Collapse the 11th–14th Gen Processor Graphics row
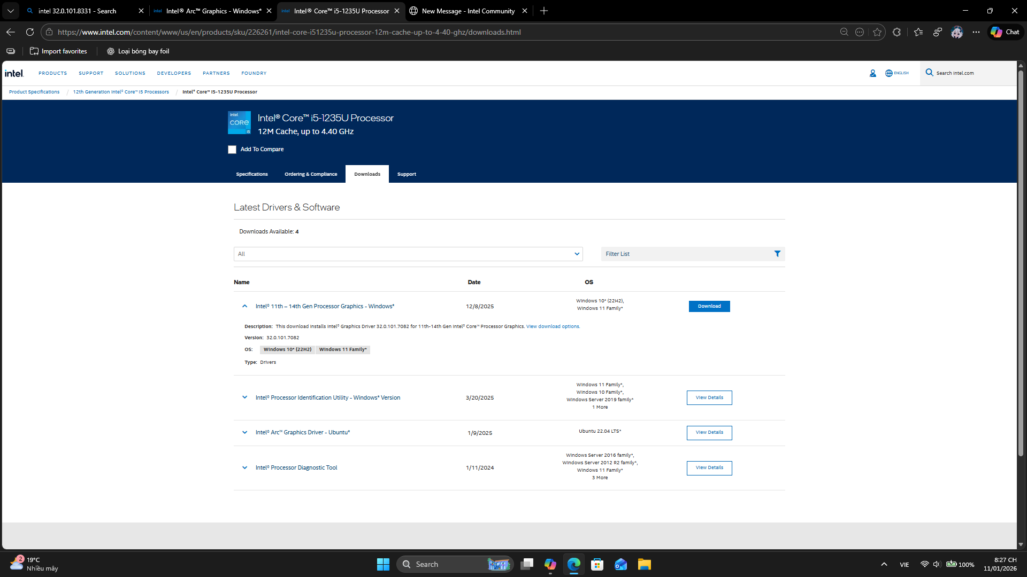The image size is (1027, 577). [x=244, y=306]
